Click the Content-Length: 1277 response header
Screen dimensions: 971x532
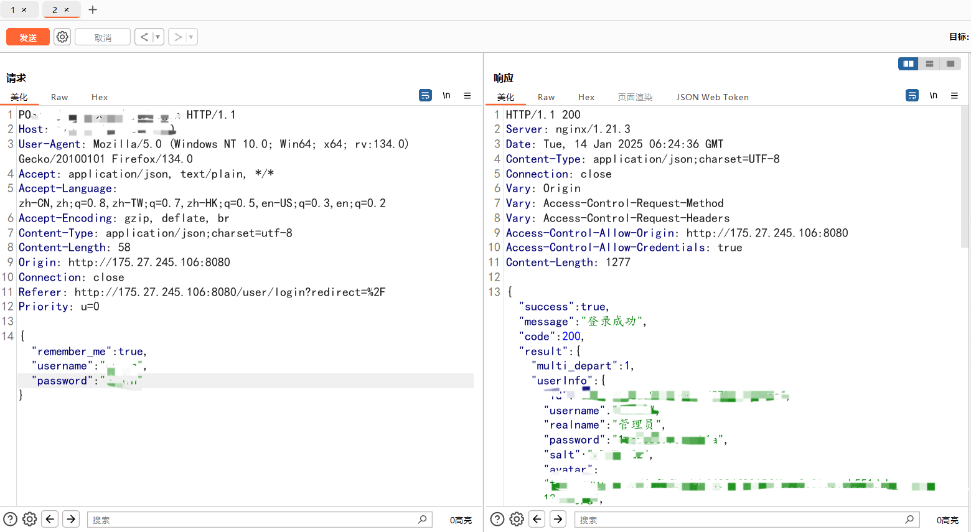(568, 263)
